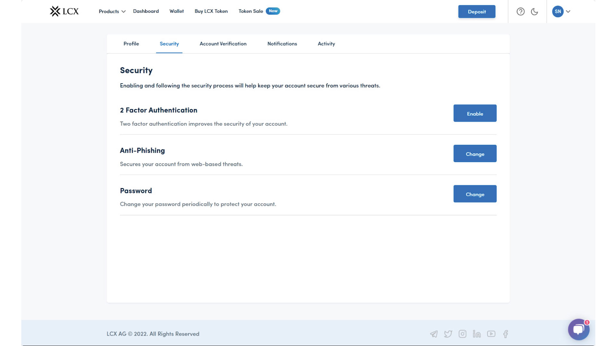
Task: Open the YouTube social link
Action: 491,334
